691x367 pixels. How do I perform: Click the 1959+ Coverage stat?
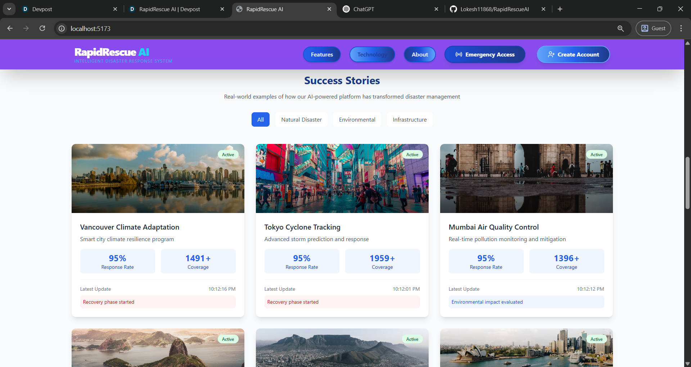tap(383, 261)
